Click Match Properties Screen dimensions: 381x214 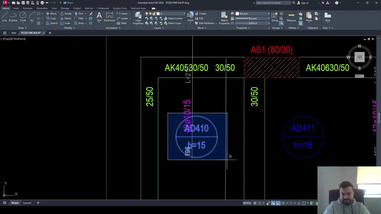(224, 18)
